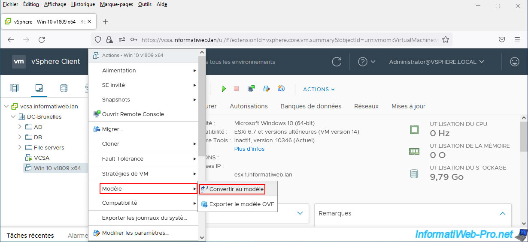This screenshot has height=242, width=528.
Task: Switch to the Autorisations tab
Action: [x=249, y=106]
